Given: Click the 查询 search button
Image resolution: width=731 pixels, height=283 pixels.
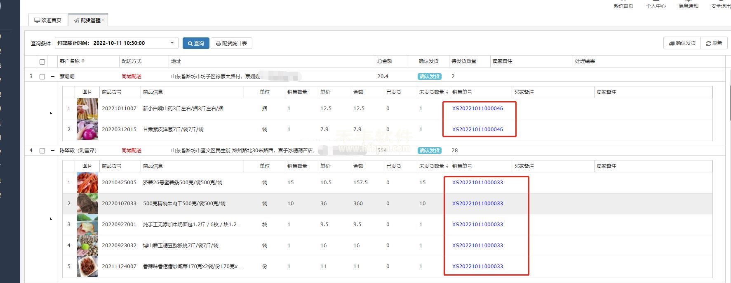Looking at the screenshot, I should coord(196,43).
